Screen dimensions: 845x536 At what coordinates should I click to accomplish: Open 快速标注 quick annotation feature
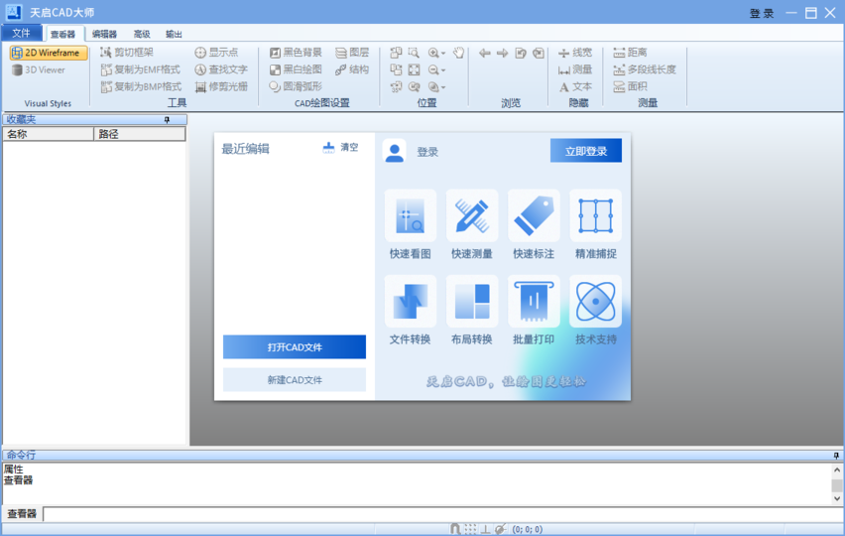(x=534, y=225)
